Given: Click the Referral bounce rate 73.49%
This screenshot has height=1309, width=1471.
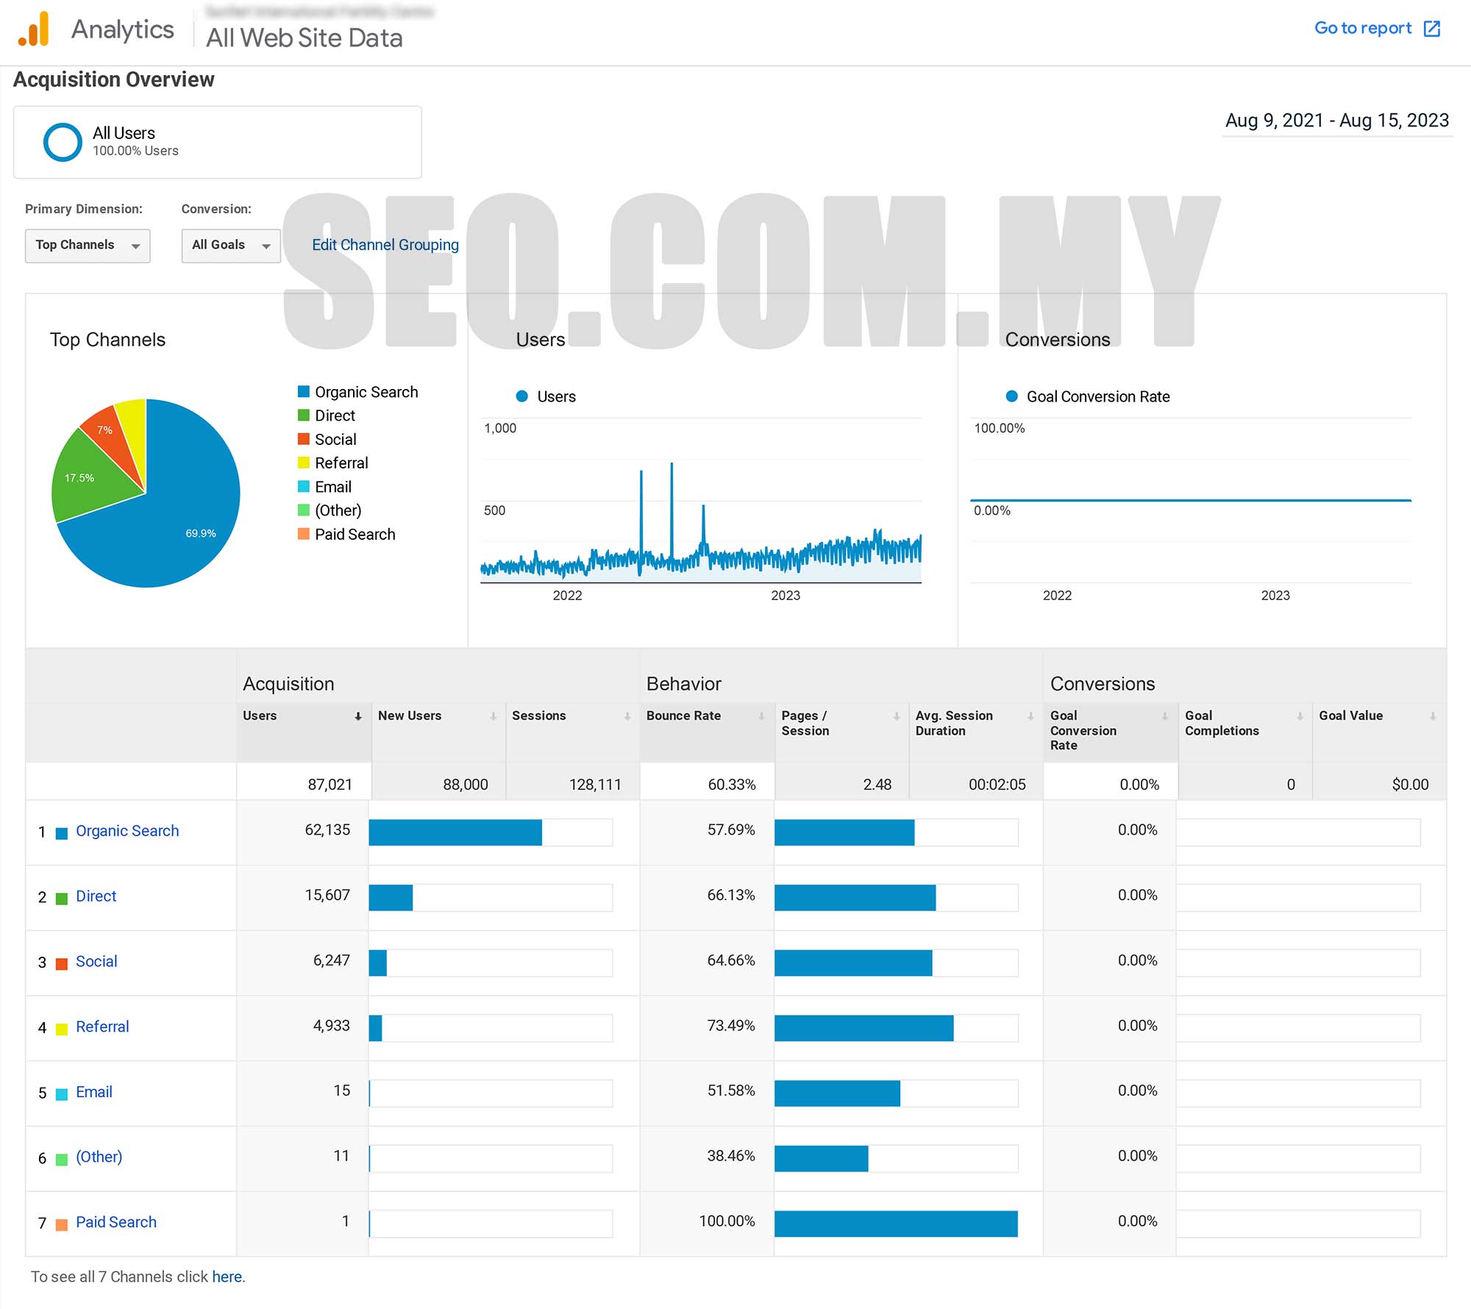Looking at the screenshot, I should [x=731, y=1026].
